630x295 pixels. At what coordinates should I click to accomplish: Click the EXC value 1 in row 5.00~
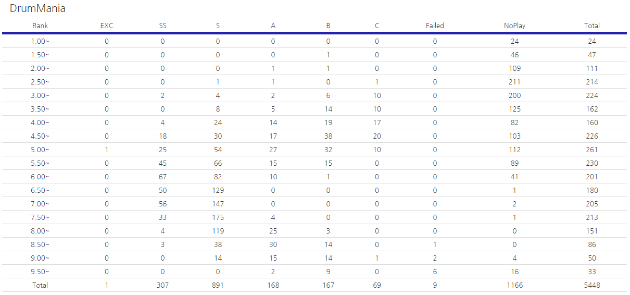pyautogui.click(x=107, y=150)
